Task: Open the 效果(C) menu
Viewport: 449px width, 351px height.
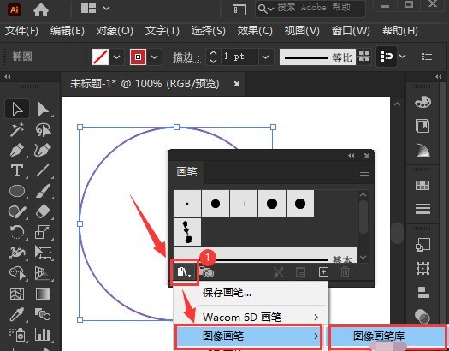Action: [255, 30]
